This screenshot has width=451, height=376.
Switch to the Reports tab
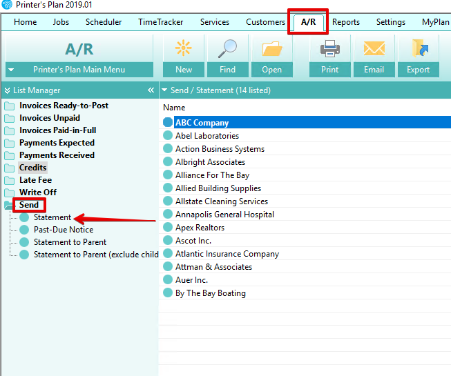(x=345, y=22)
